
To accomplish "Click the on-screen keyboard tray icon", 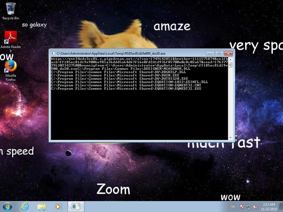I will 233,206.
